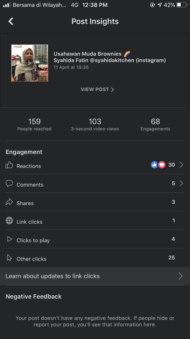Screen dimensions: 190x339
Task: Tap the 159 People reached stat
Action: click(34, 124)
